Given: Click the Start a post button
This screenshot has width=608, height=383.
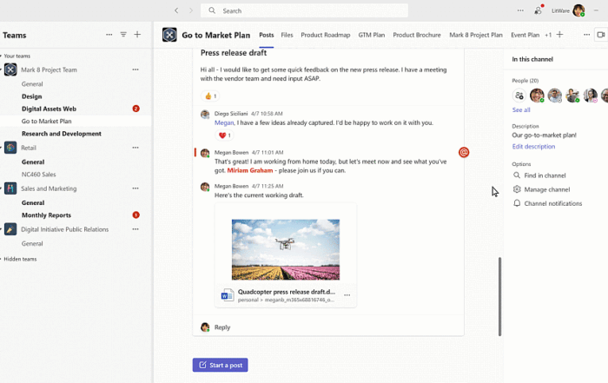Looking at the screenshot, I should tap(221, 365).
